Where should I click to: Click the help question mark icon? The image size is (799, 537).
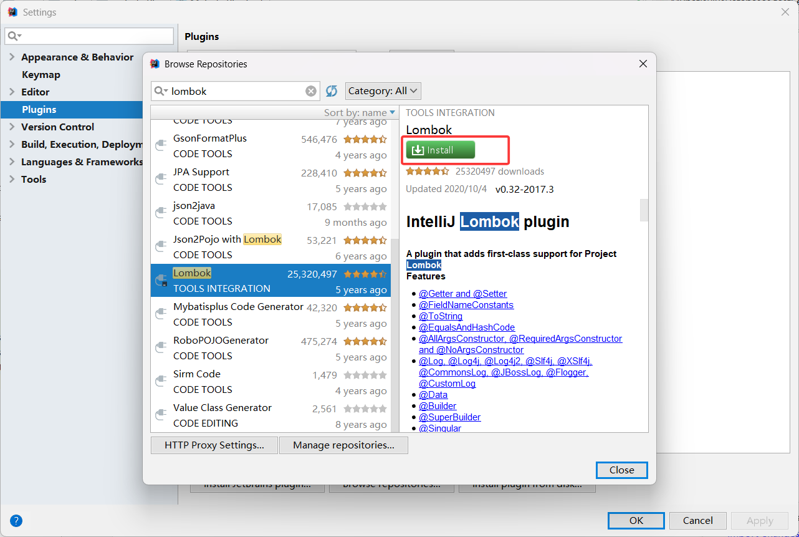point(16,520)
